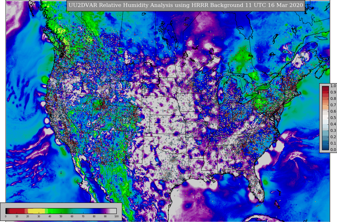Click the 70 tick label on humidity colorbar
This screenshot has height=222, width=337.
click(83, 216)
